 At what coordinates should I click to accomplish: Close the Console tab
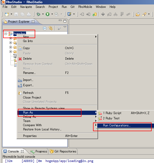(22, 151)
